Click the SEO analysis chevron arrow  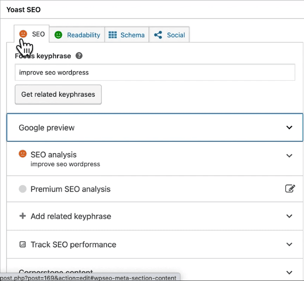[x=289, y=155]
